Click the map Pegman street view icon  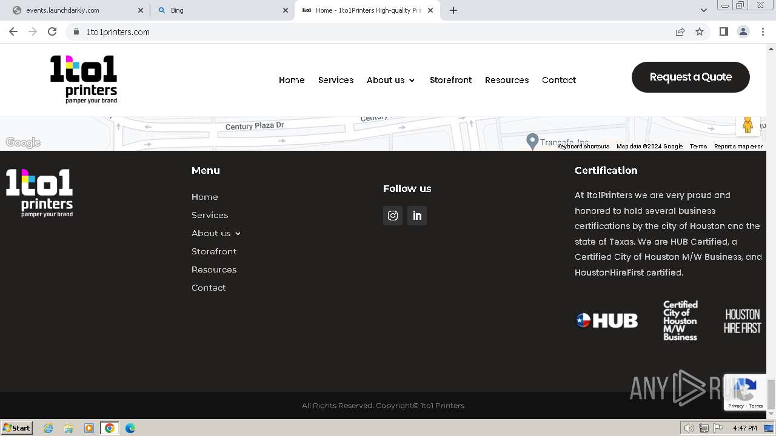pyautogui.click(x=748, y=125)
